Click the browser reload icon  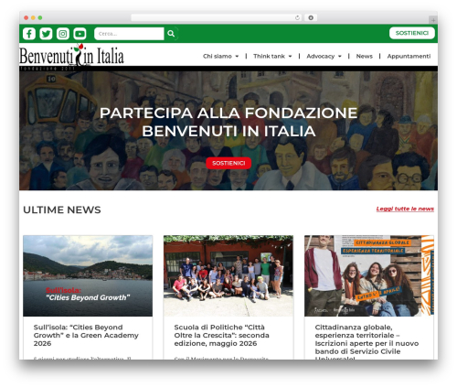(297, 17)
